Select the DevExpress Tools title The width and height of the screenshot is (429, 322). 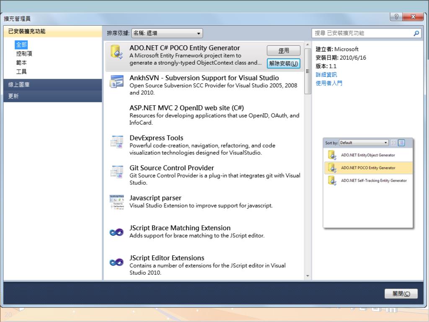156,138
